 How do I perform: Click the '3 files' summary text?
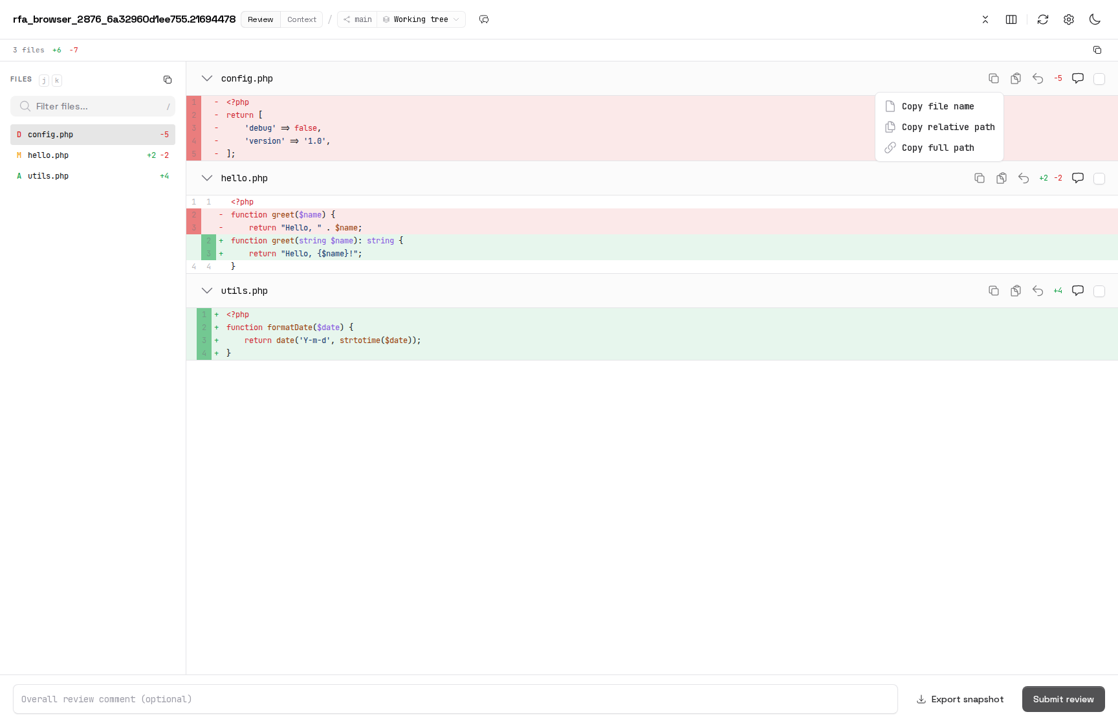click(28, 50)
